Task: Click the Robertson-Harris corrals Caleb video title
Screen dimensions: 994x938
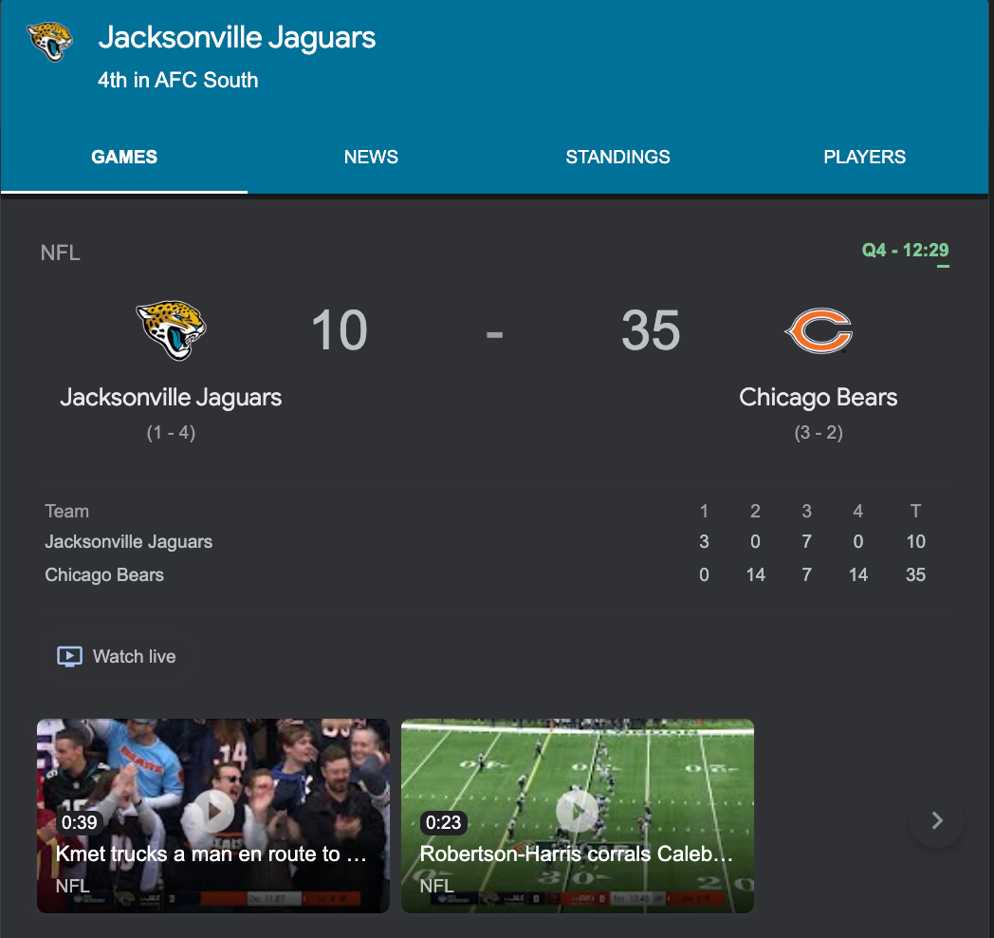Action: point(576,854)
